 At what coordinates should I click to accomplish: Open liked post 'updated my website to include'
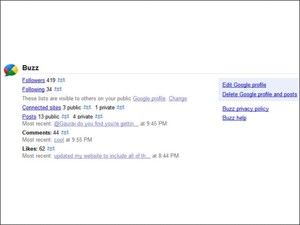102,156
